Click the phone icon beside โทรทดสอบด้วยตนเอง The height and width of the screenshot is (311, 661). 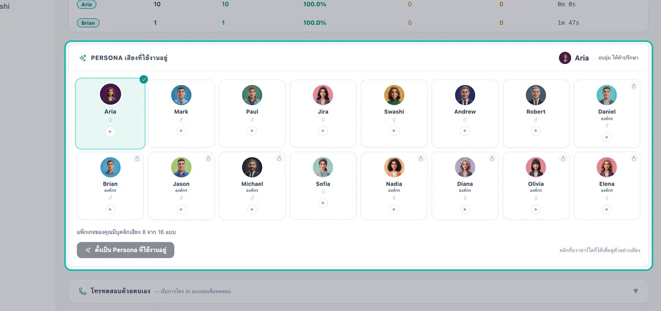(x=83, y=291)
